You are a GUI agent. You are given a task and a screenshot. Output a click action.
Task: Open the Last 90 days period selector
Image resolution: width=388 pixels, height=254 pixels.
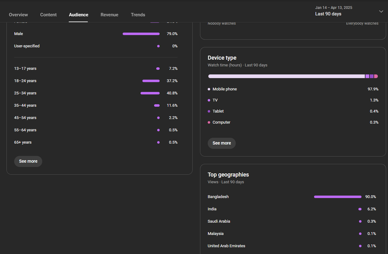click(328, 14)
